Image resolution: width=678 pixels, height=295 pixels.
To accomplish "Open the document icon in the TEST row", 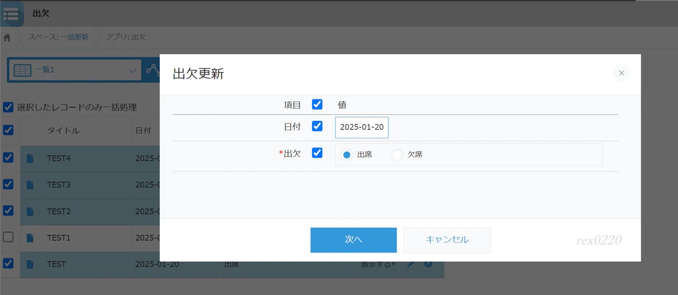I will pyautogui.click(x=30, y=264).
